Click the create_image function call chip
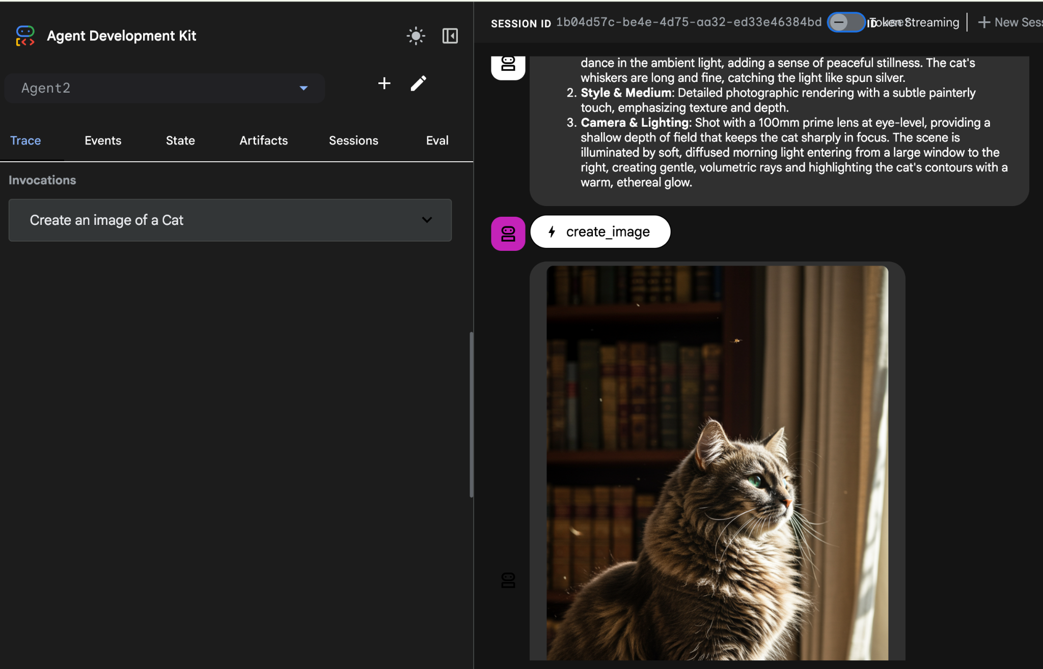Viewport: 1043px width, 669px height. tap(600, 232)
